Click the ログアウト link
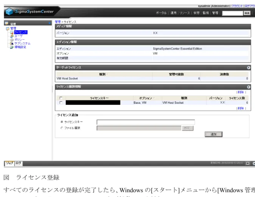The image size is (255, 197). point(250,6)
